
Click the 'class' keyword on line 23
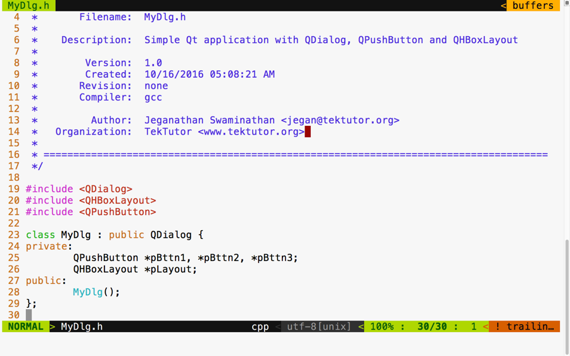click(x=41, y=235)
